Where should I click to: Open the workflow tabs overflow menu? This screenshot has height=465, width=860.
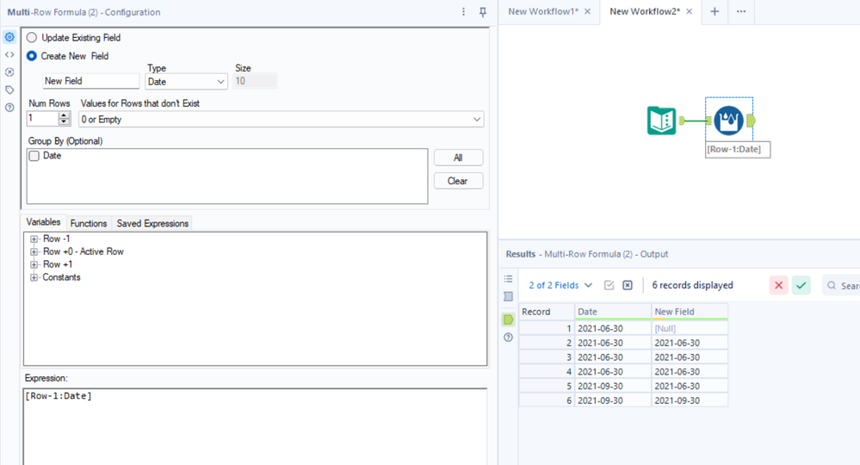click(x=741, y=11)
